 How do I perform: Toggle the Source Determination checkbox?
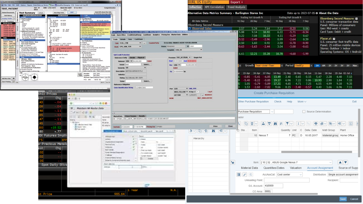coord(304,111)
